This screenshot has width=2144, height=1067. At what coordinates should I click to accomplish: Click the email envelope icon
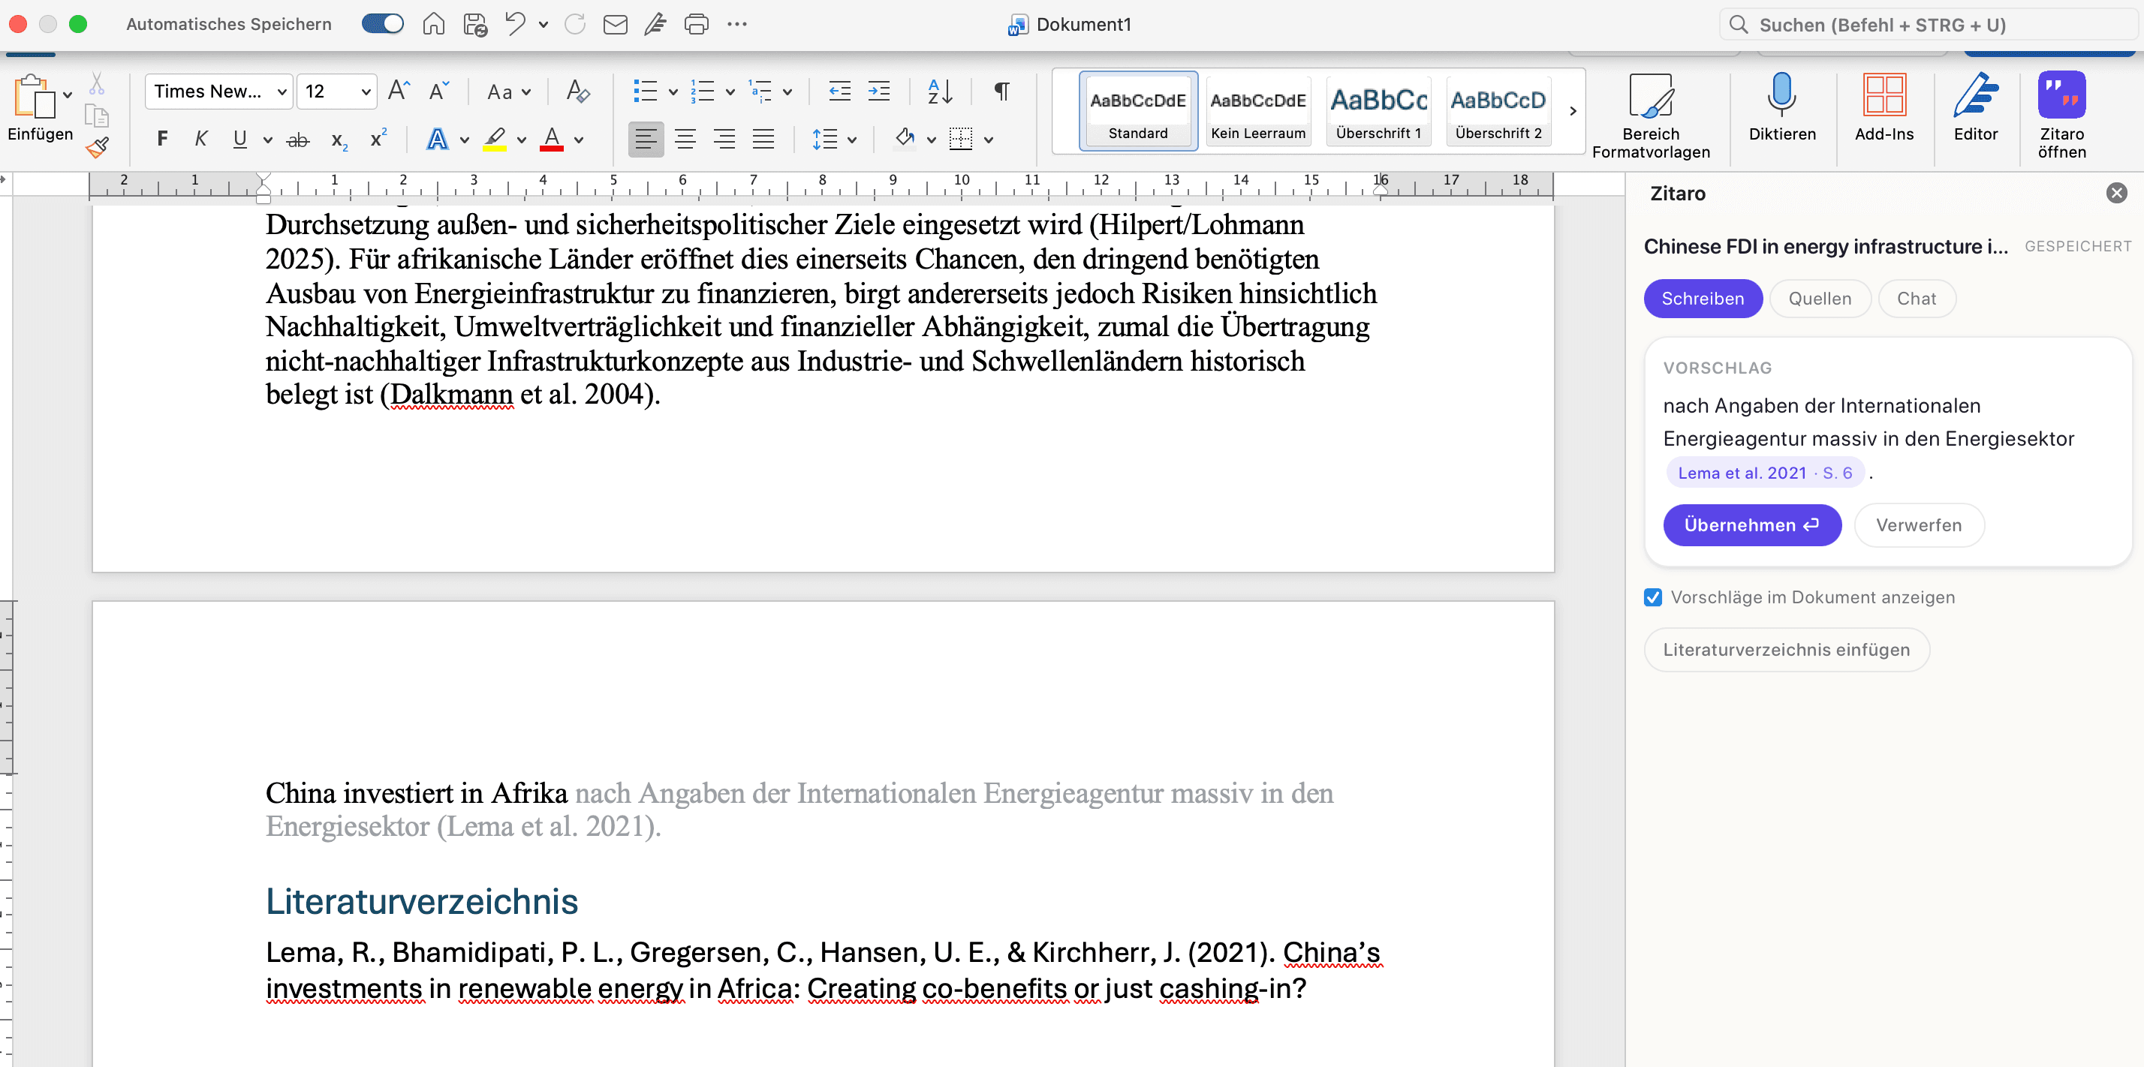pos(615,24)
